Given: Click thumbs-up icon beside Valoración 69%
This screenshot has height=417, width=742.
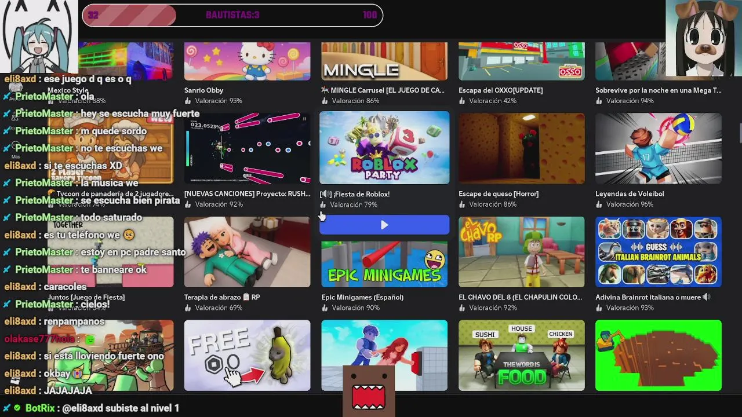Looking at the screenshot, I should point(188,308).
